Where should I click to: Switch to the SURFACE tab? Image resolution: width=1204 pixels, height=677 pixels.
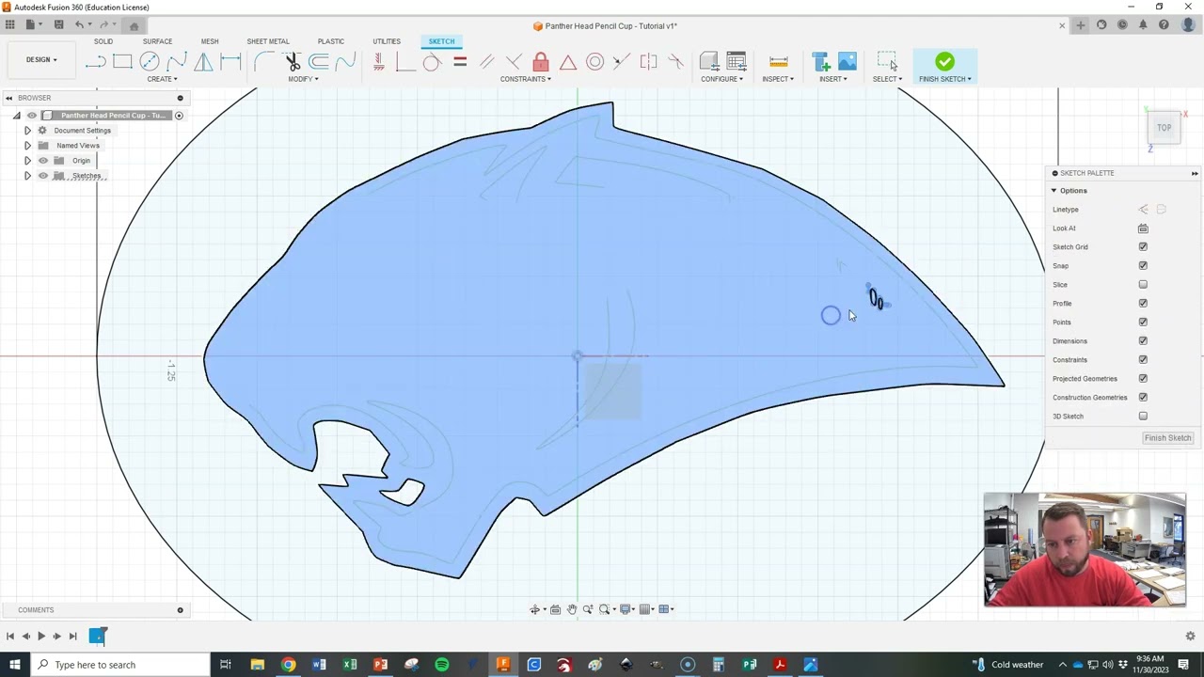(157, 41)
